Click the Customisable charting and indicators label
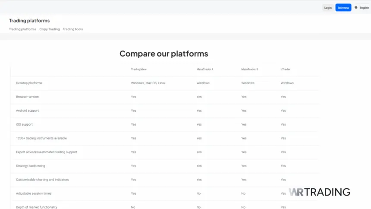Screen dimensions: 371x209 tap(42, 180)
